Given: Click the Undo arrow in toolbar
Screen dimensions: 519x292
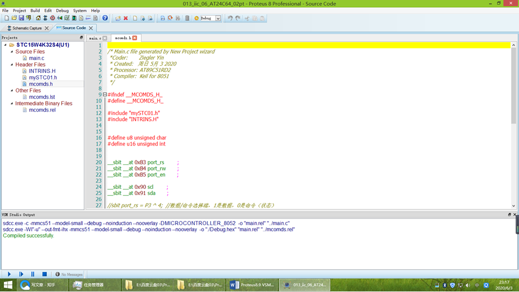Looking at the screenshot, I should [230, 18].
